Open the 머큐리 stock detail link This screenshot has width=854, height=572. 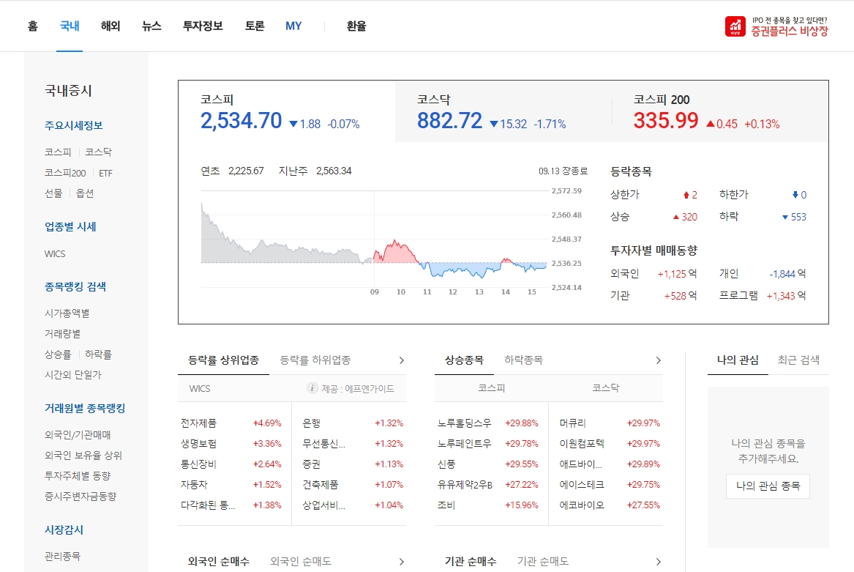pyautogui.click(x=573, y=423)
